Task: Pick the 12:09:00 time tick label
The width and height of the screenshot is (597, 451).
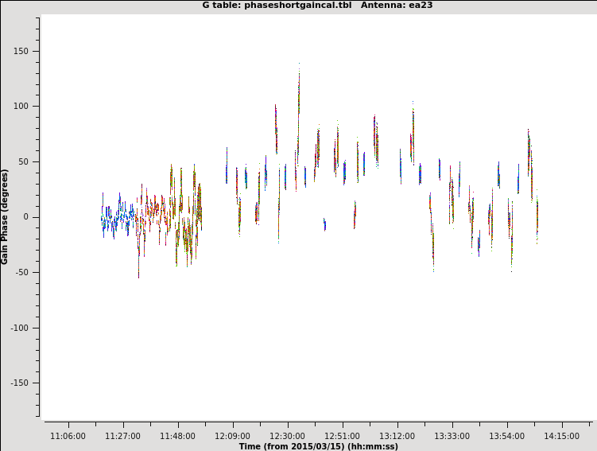Action: tap(232, 436)
